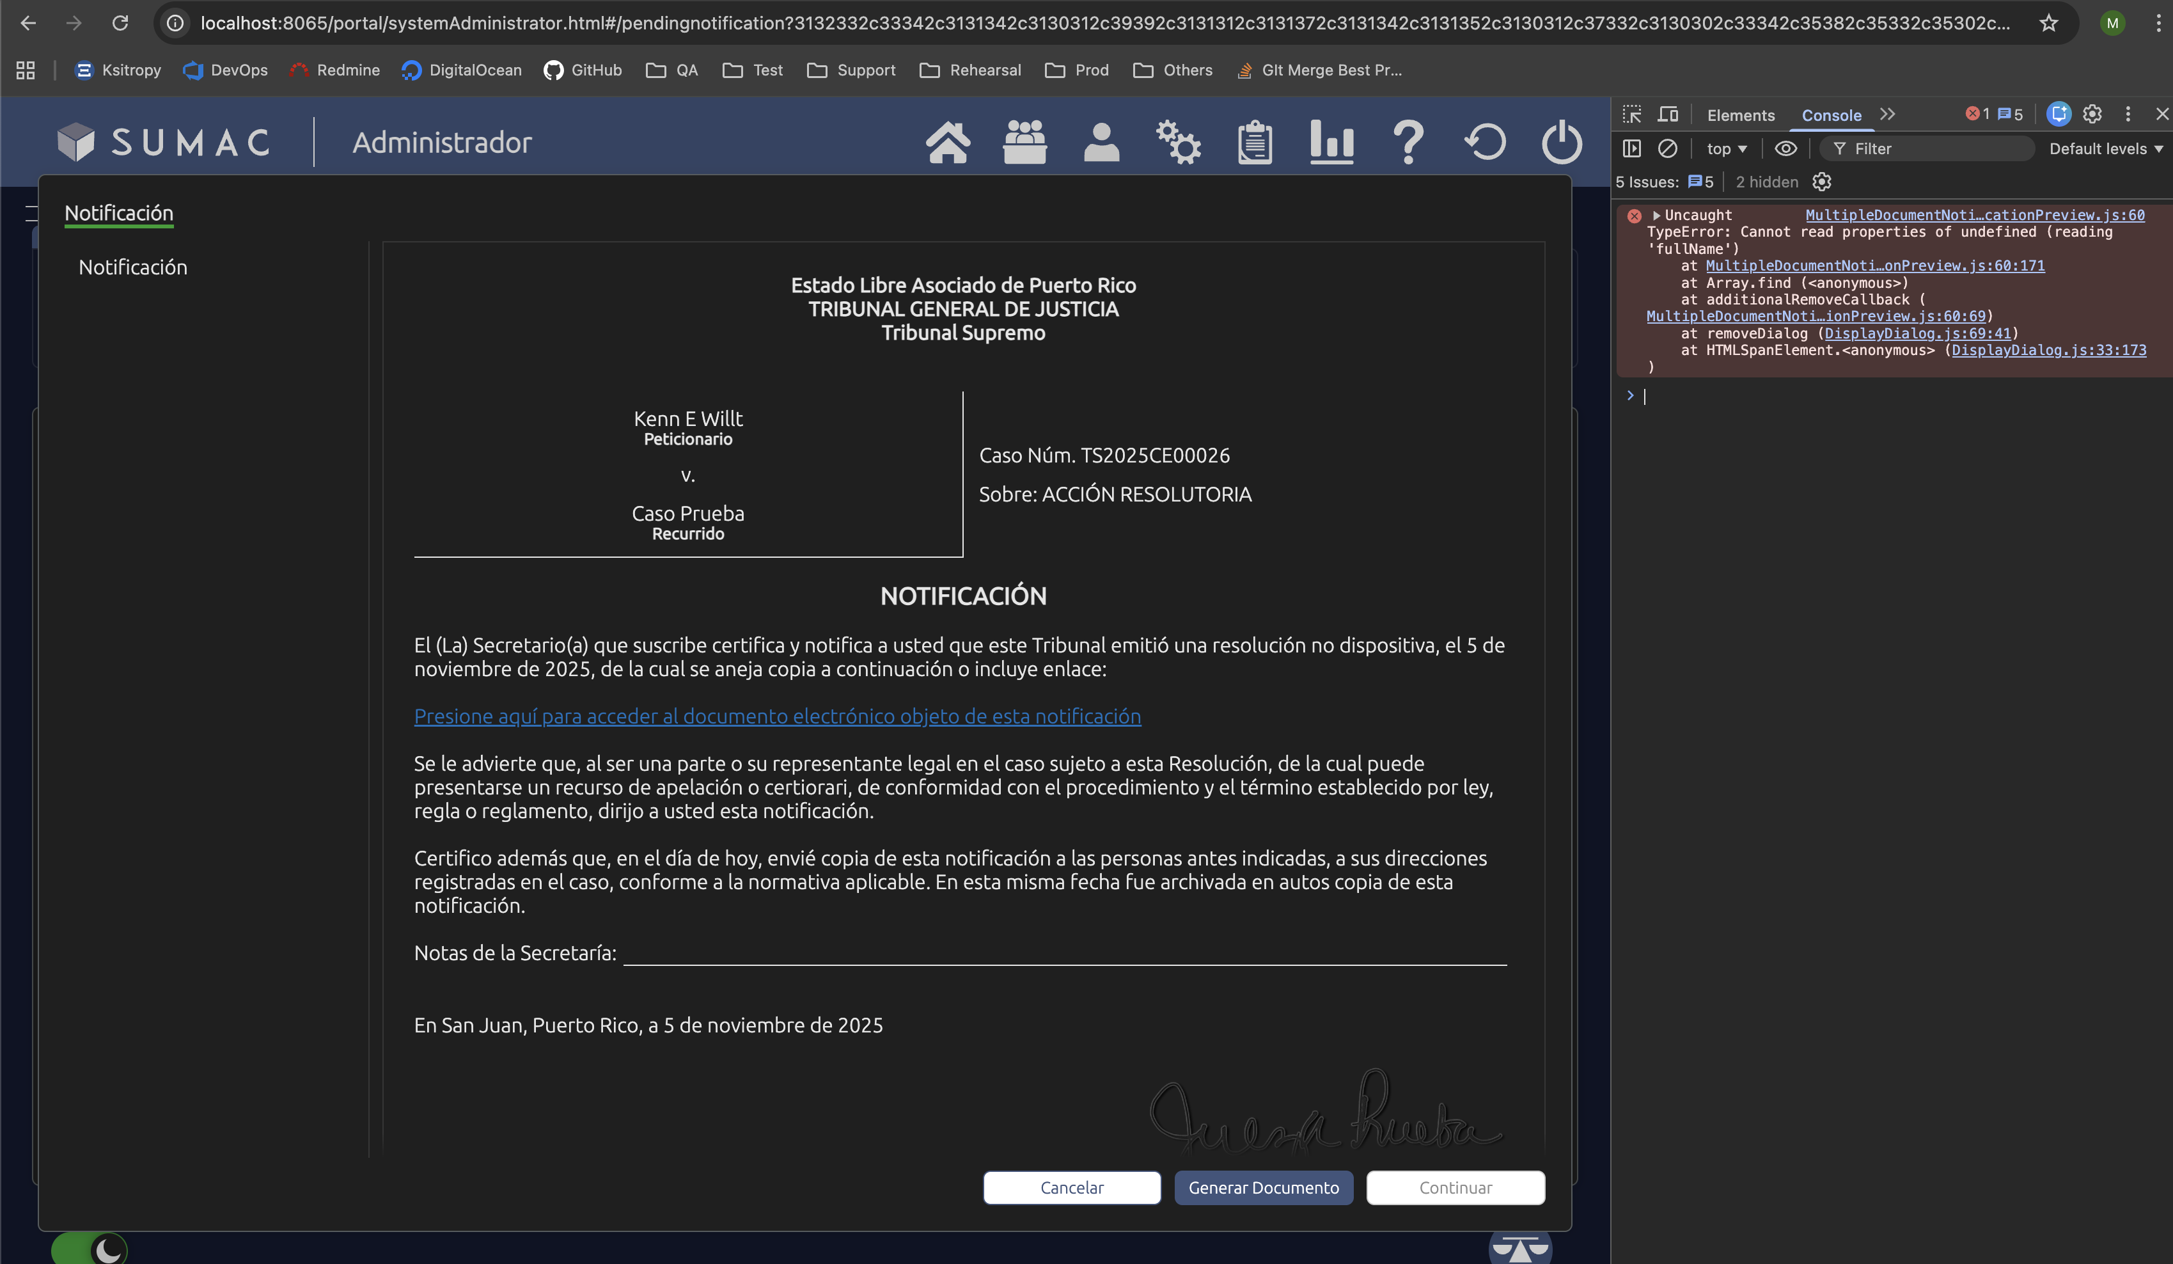
Task: Toggle the dark mode moon switch
Action: (90, 1249)
